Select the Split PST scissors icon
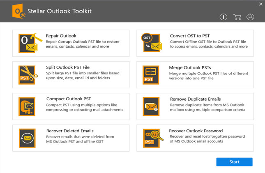This screenshot has height=173, width=265. click(28, 75)
